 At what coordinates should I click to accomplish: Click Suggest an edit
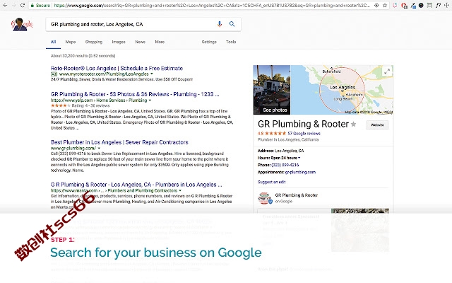pos(271,182)
